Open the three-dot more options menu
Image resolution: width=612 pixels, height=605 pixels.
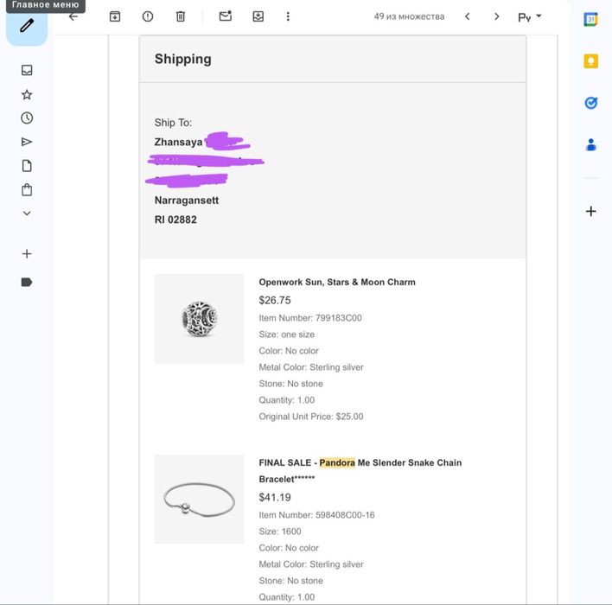click(288, 16)
